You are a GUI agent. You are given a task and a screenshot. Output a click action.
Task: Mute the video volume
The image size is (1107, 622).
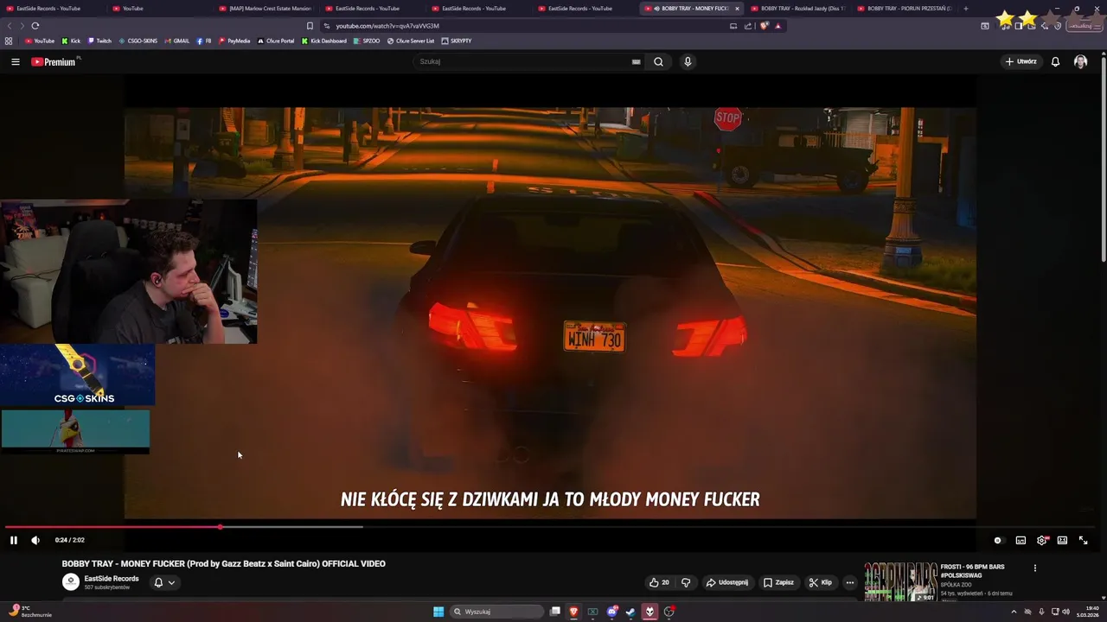[x=35, y=540]
